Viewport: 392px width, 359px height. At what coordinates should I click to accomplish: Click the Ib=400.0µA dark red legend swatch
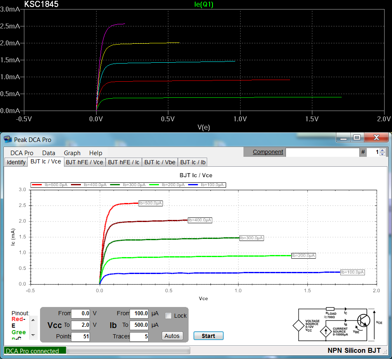click(x=76, y=185)
